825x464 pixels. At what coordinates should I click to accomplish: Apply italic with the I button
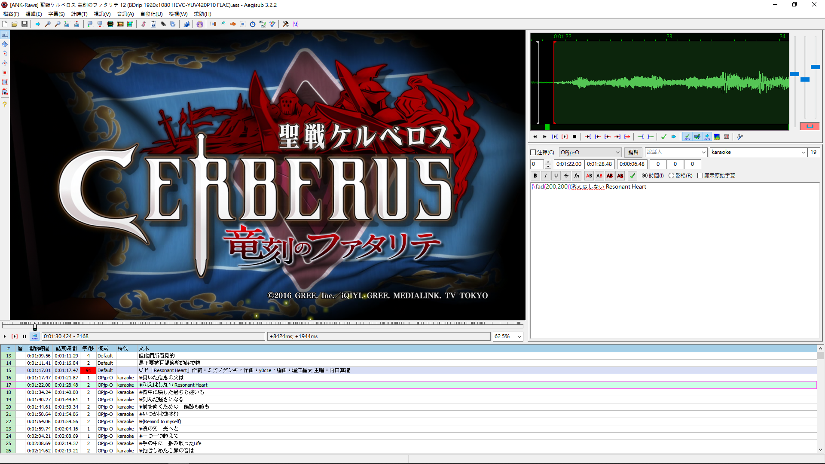(546, 175)
